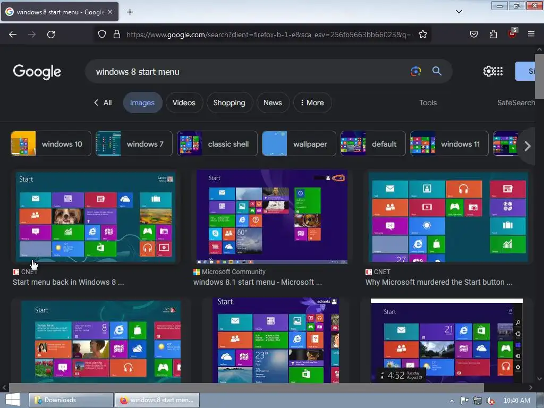
Task: Click the vertical page scrollbar thumb
Action: (x=540, y=76)
